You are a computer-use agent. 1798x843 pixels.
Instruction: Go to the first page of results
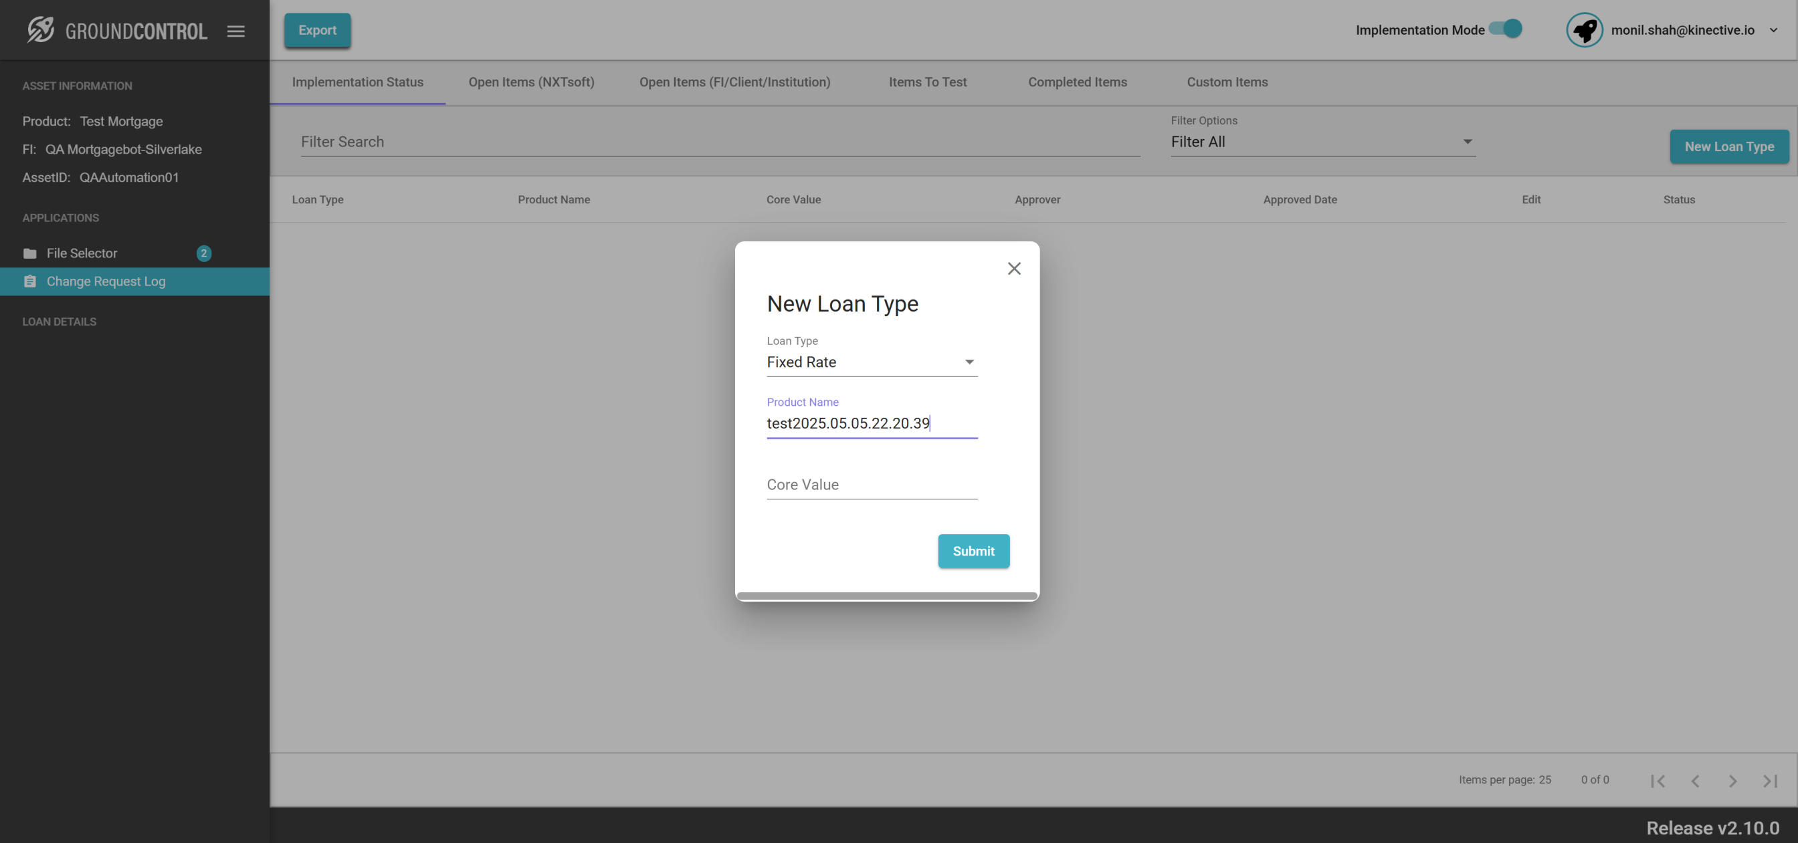coord(1658,780)
